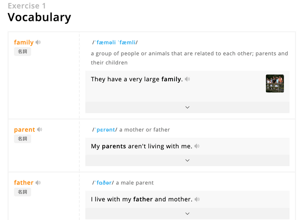Viewport: 305px width, 220px height.
Task: Play the "My parents aren't living with me" audio
Action: tap(197, 146)
